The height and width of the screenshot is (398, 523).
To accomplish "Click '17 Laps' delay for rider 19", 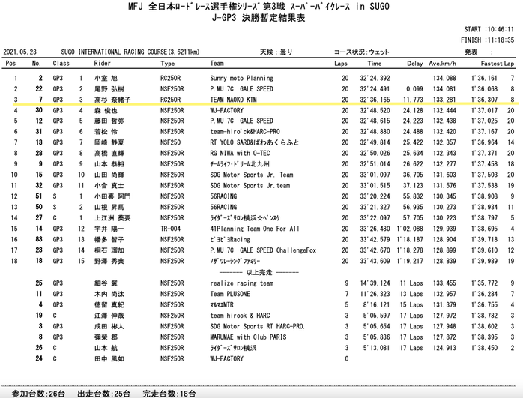I will (411, 316).
